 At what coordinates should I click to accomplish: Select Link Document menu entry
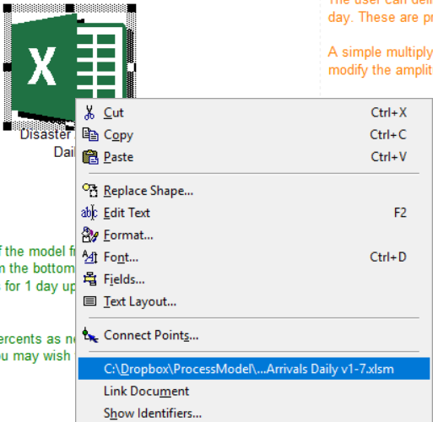click(x=254, y=391)
